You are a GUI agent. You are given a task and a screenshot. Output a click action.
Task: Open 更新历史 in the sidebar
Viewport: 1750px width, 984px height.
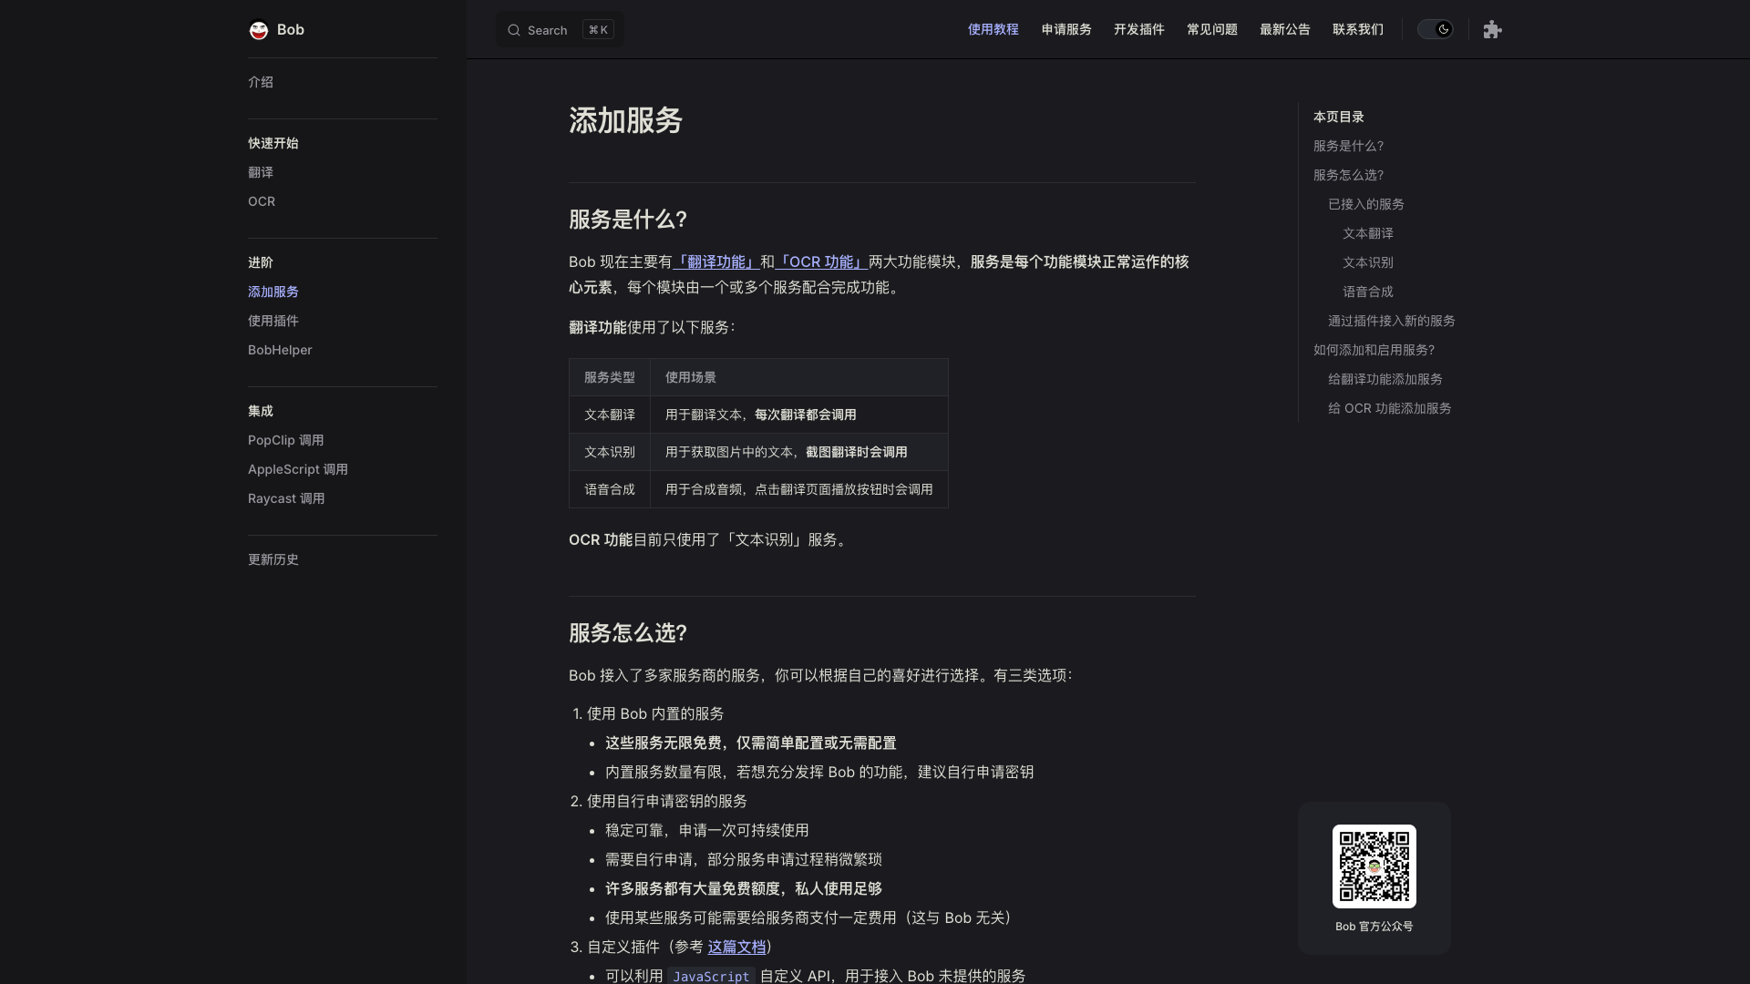click(273, 559)
